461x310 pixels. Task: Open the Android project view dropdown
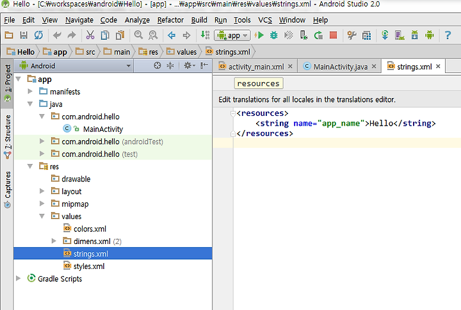coord(75,66)
